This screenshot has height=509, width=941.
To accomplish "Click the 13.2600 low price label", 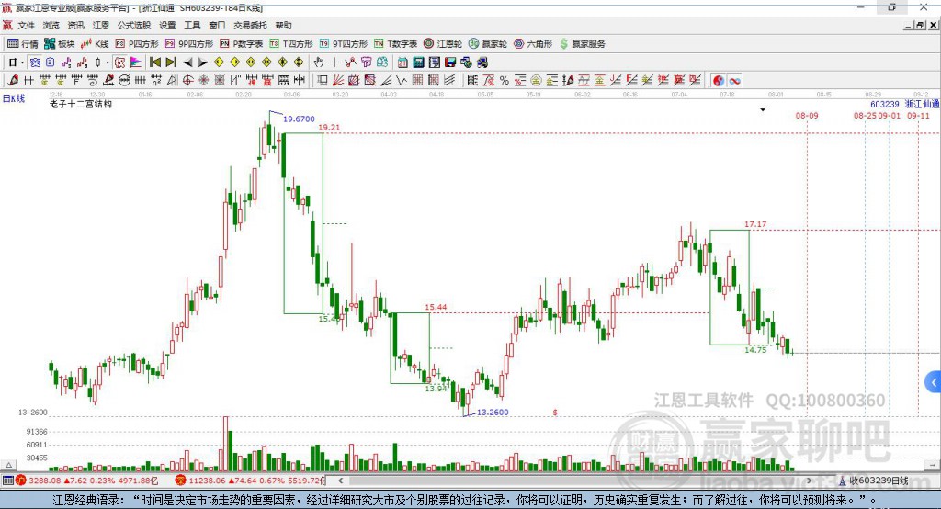I will point(493,413).
